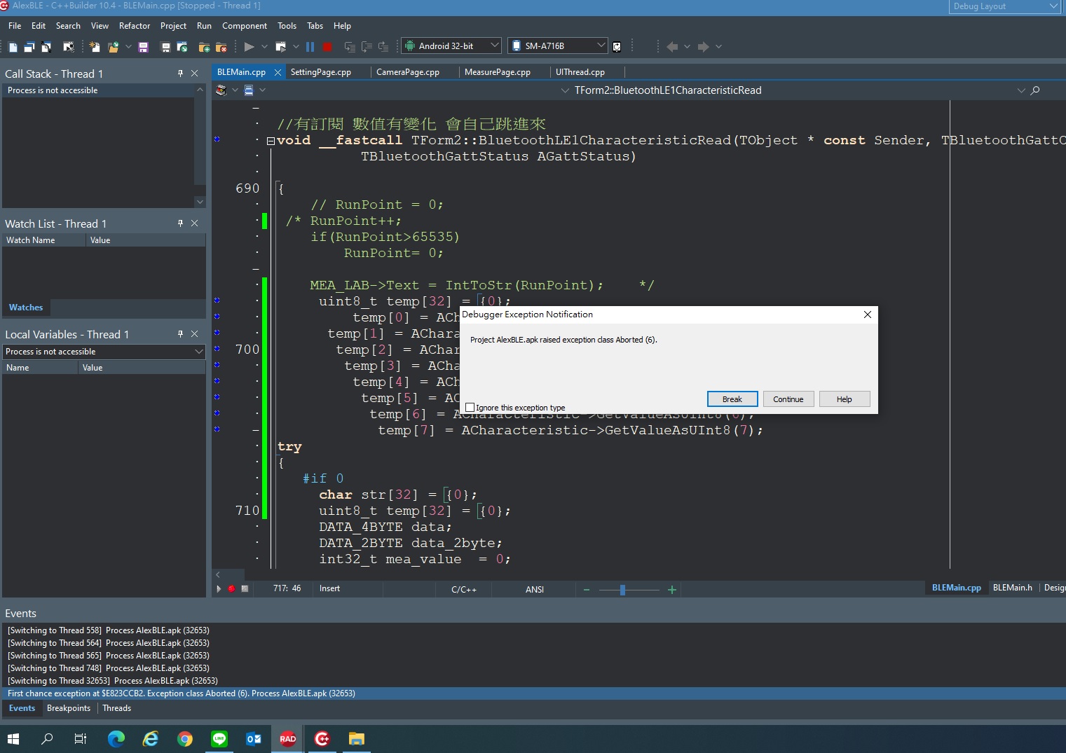1066x753 pixels.
Task: Open the SM-A716B device selection dropdown
Action: (x=601, y=46)
